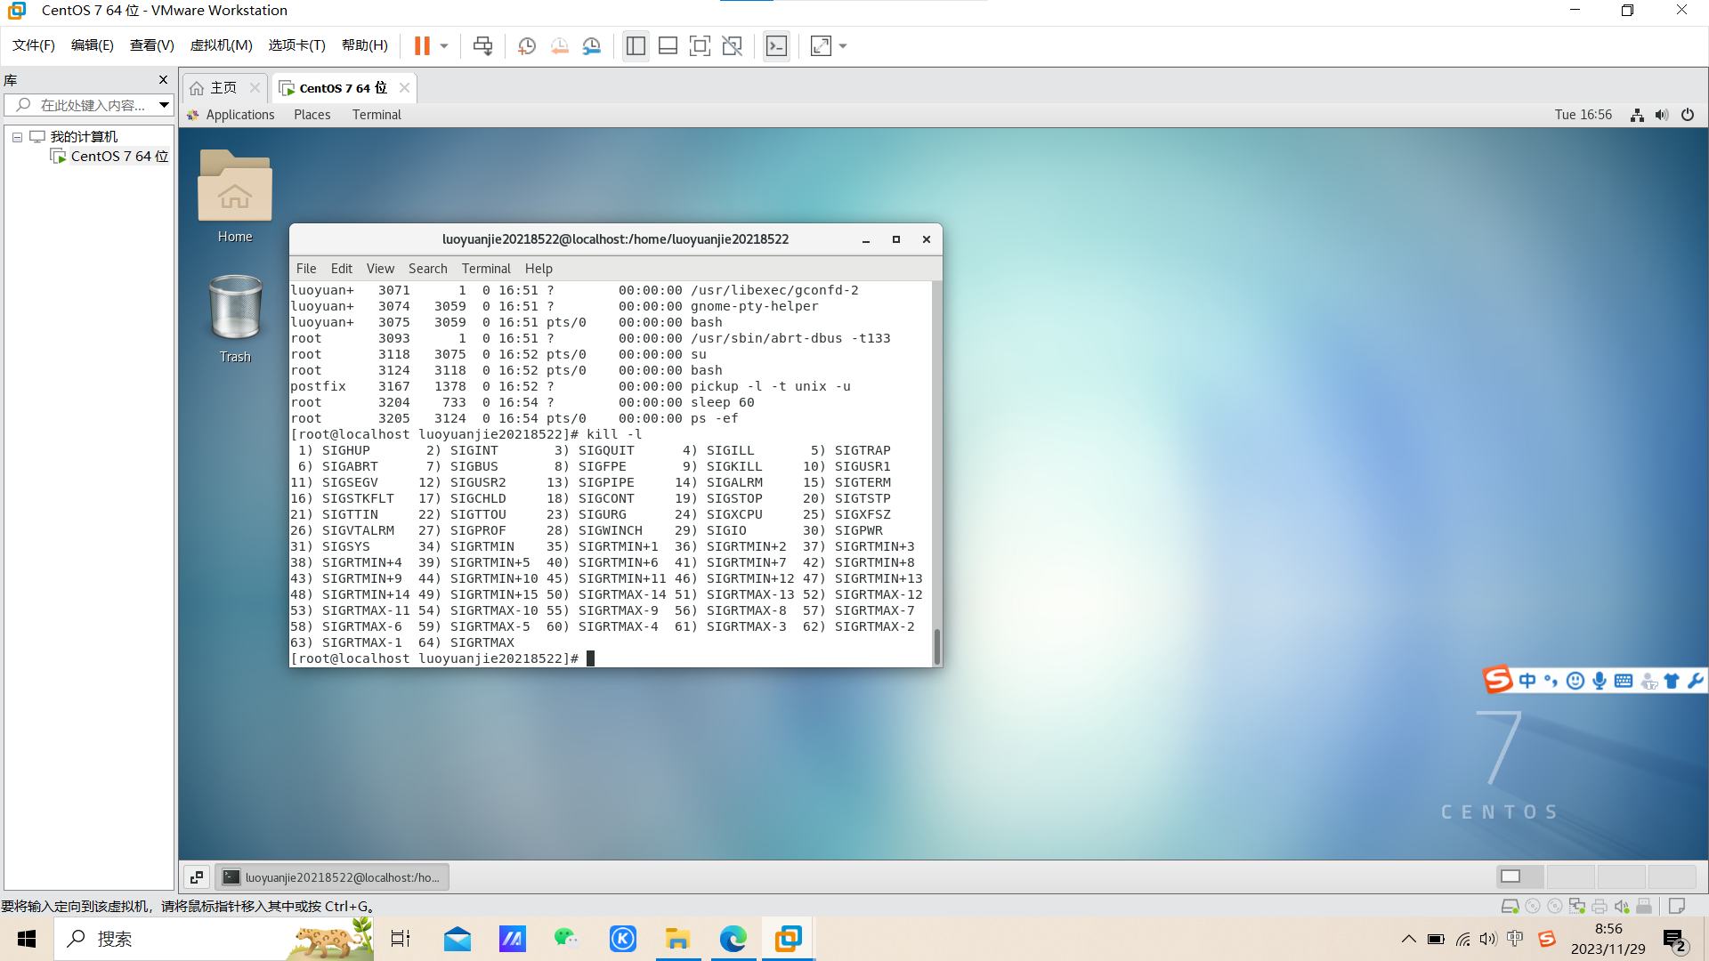Send Ctrl+Alt+Del to virtual machine
The width and height of the screenshot is (1709, 961).
483,45
